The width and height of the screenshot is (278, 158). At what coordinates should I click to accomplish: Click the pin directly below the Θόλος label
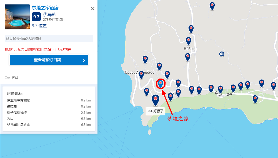(188, 57)
